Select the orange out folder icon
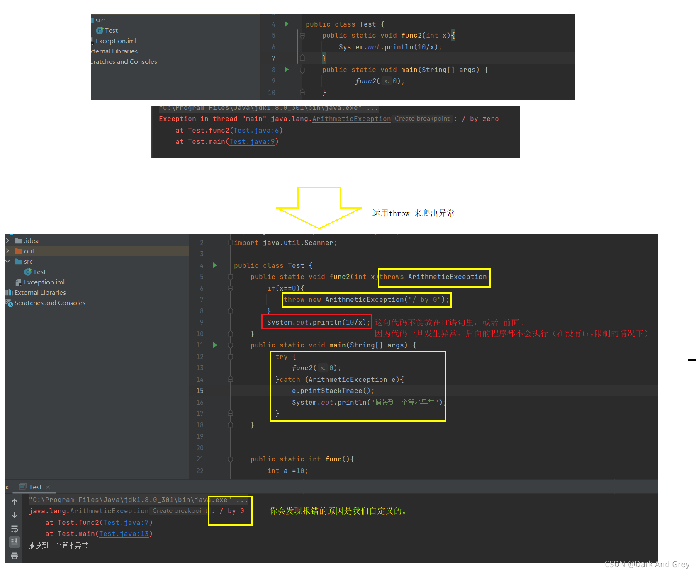 pos(18,251)
